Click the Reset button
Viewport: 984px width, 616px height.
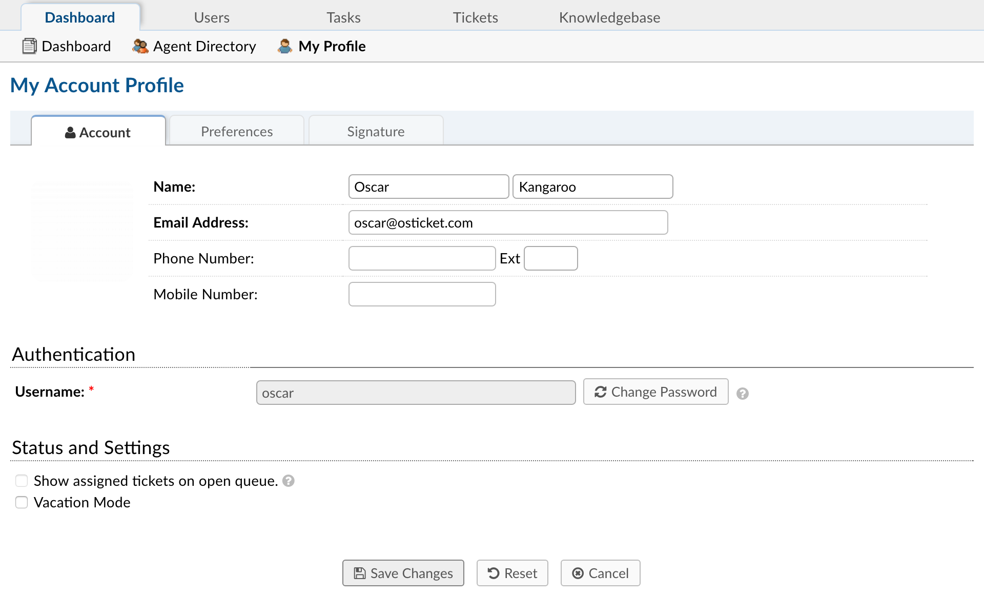click(512, 573)
